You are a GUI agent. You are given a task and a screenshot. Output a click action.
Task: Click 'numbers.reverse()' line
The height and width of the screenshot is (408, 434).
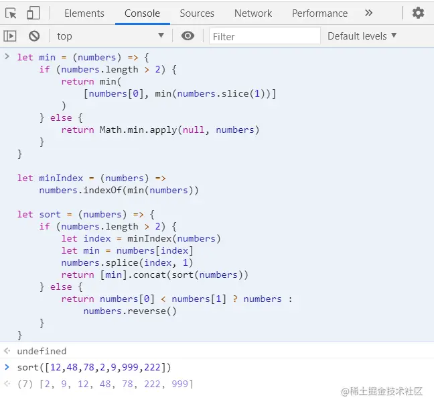130,311
